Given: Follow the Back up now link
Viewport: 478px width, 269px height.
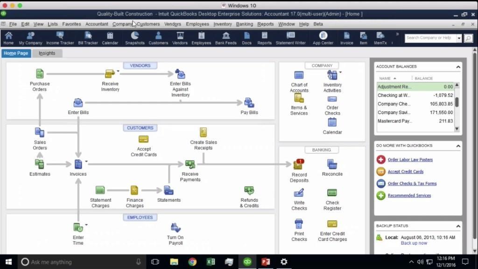Looking at the screenshot, I should [414, 243].
